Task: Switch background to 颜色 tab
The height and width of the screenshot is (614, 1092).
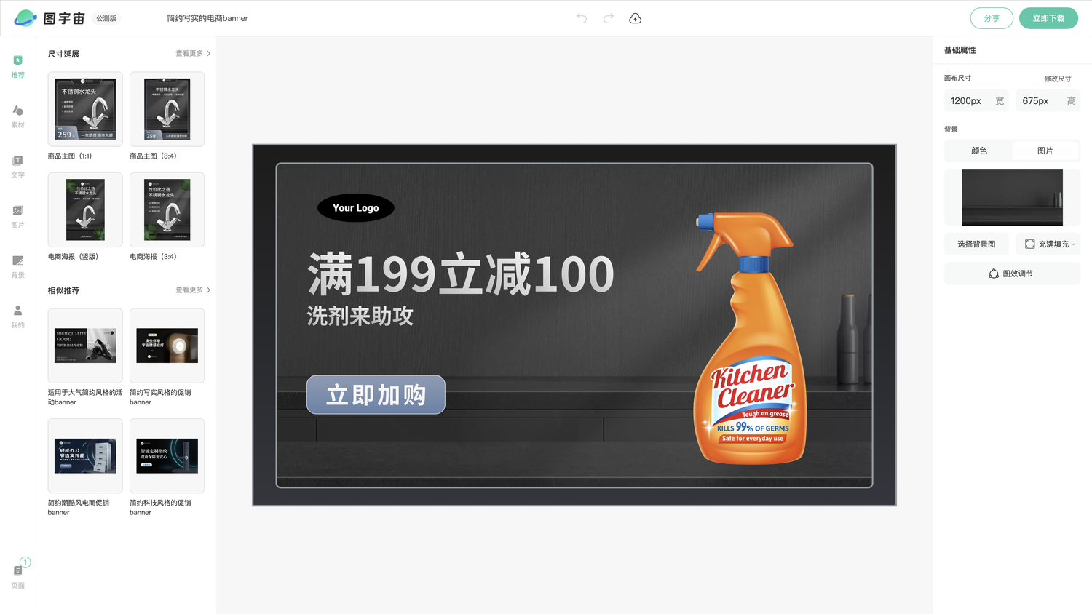Action: coord(979,151)
